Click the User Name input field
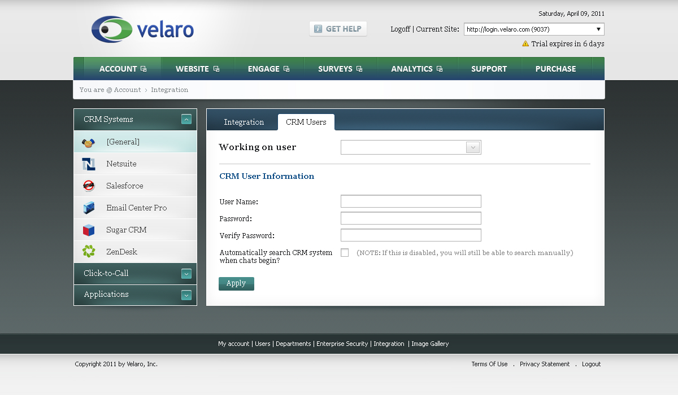Viewport: 678px width, 395px height. click(x=411, y=201)
